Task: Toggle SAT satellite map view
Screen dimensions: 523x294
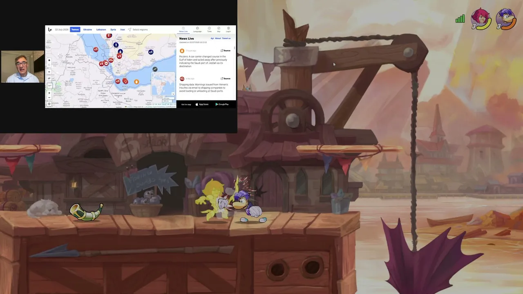Action: (49, 85)
